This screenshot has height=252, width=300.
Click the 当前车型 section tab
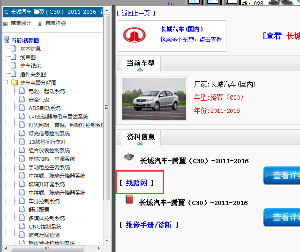(141, 64)
